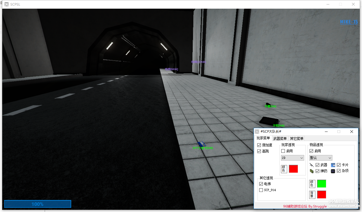
Task: Uncheck the 高跳 option
Action: 259,151
